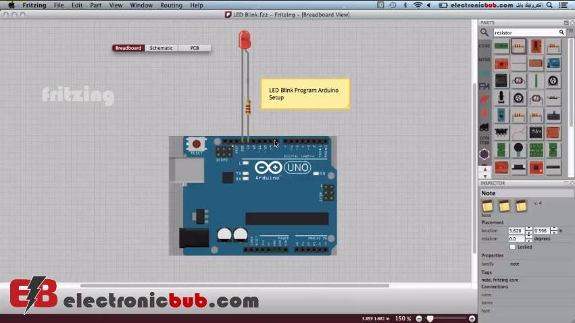Open the File menu

point(59,5)
